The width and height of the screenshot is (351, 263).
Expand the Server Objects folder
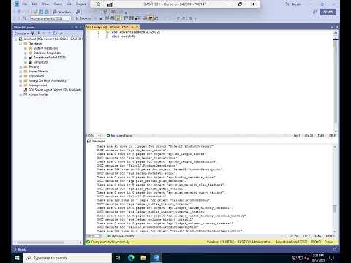(20, 72)
